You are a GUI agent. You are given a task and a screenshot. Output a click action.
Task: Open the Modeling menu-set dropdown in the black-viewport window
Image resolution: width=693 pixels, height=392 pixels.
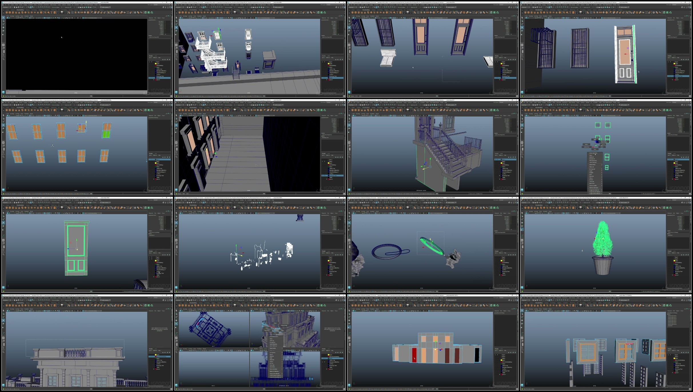tap(6, 7)
